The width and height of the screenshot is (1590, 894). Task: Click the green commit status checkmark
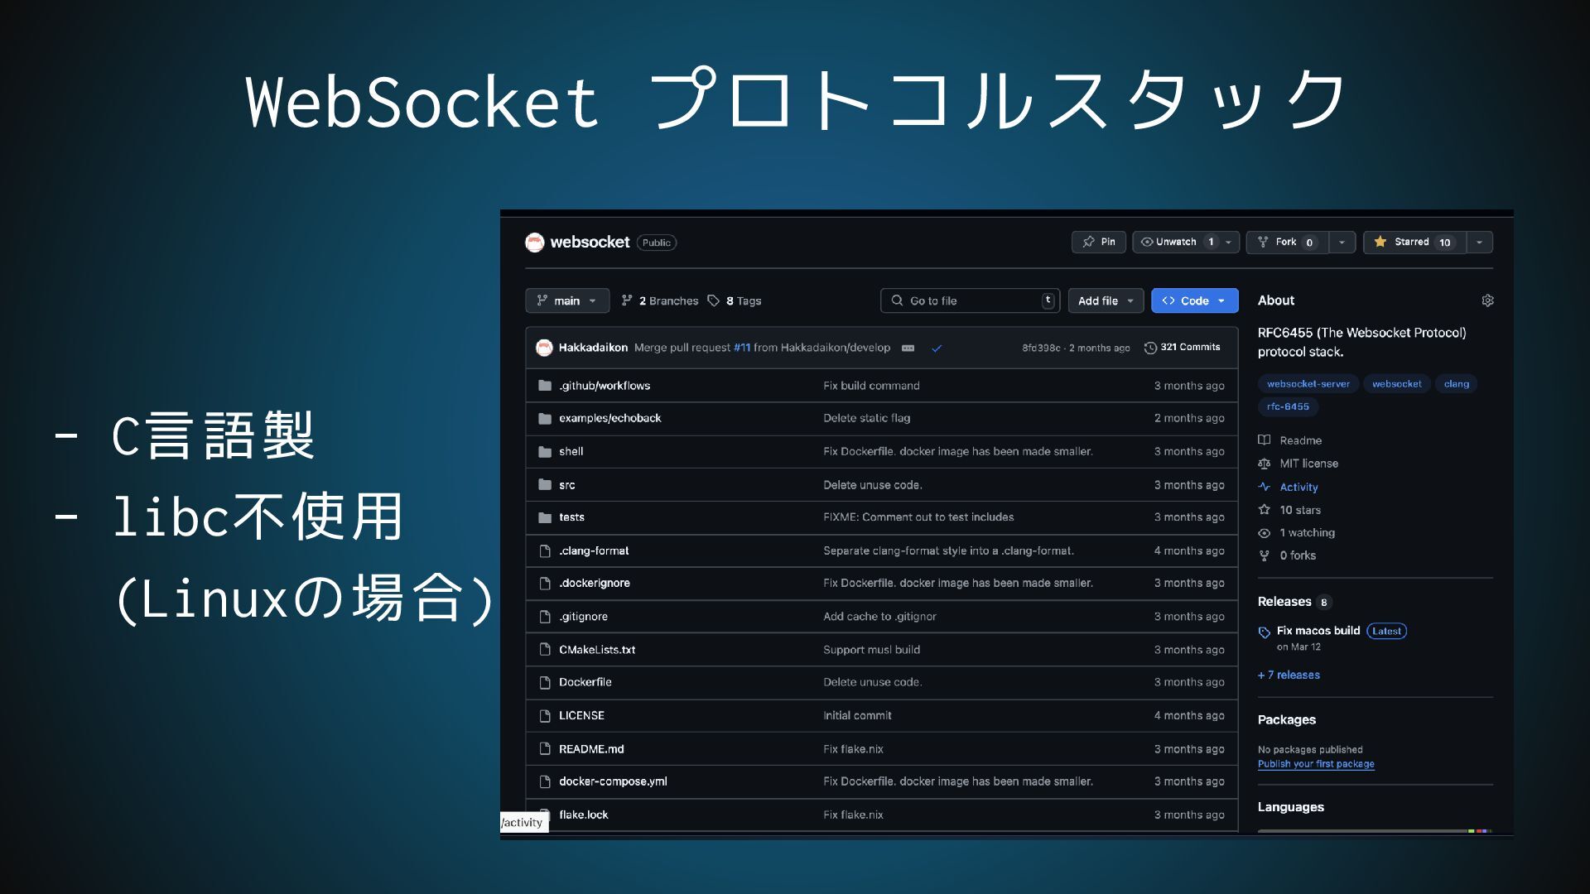[937, 348]
